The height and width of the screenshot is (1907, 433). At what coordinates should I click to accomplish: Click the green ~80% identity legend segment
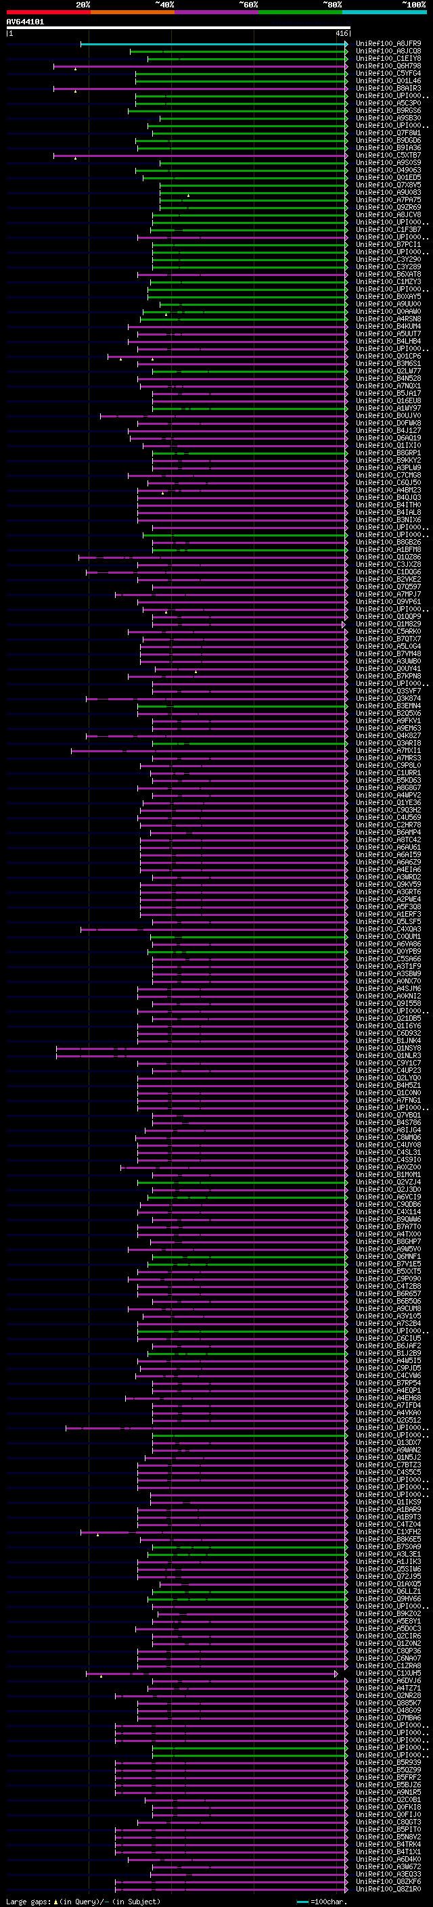[x=300, y=12]
